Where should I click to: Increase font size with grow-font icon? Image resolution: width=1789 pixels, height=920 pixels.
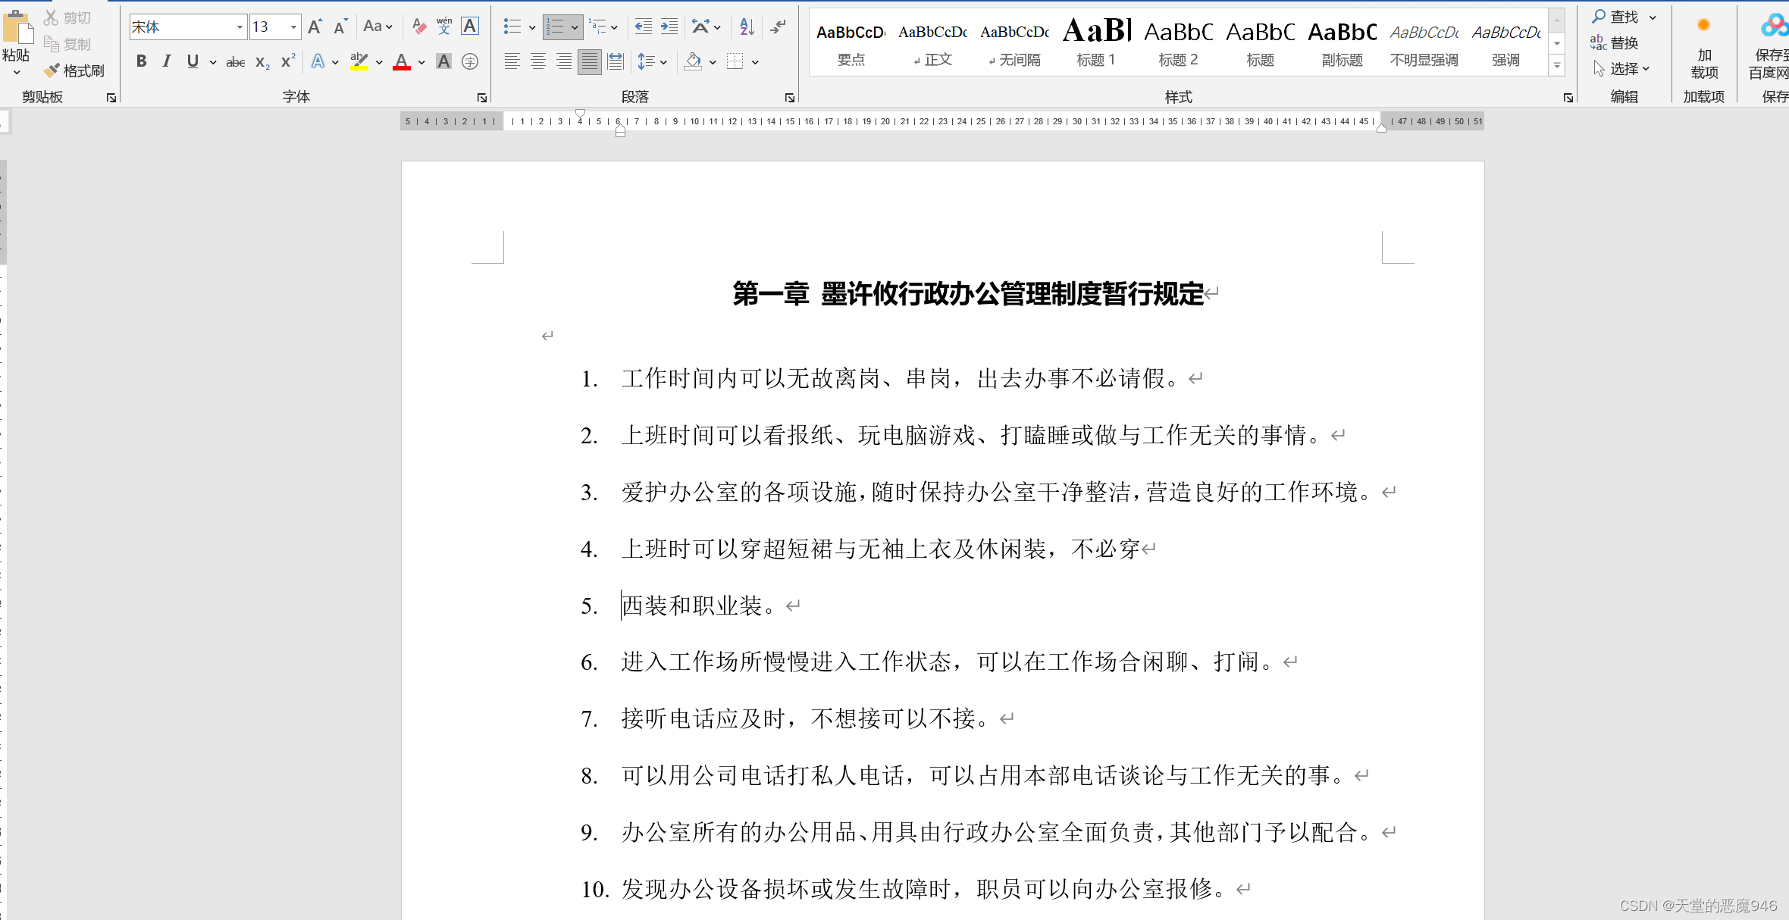315,27
